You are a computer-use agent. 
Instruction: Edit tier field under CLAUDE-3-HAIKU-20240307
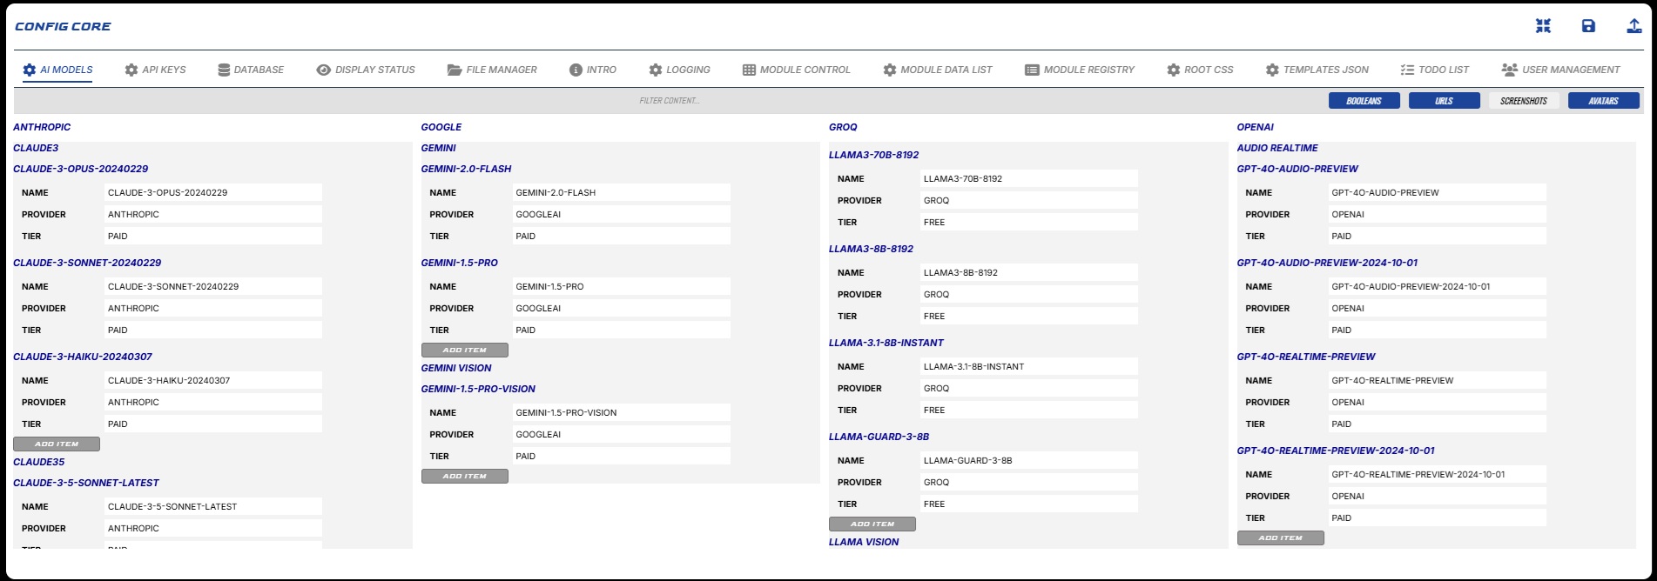(x=213, y=424)
